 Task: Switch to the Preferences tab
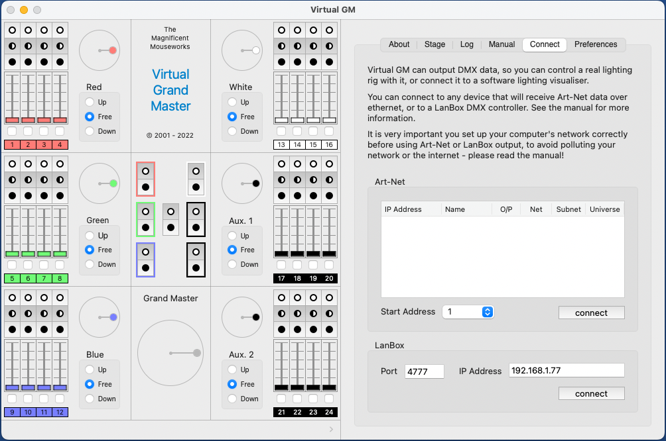595,44
